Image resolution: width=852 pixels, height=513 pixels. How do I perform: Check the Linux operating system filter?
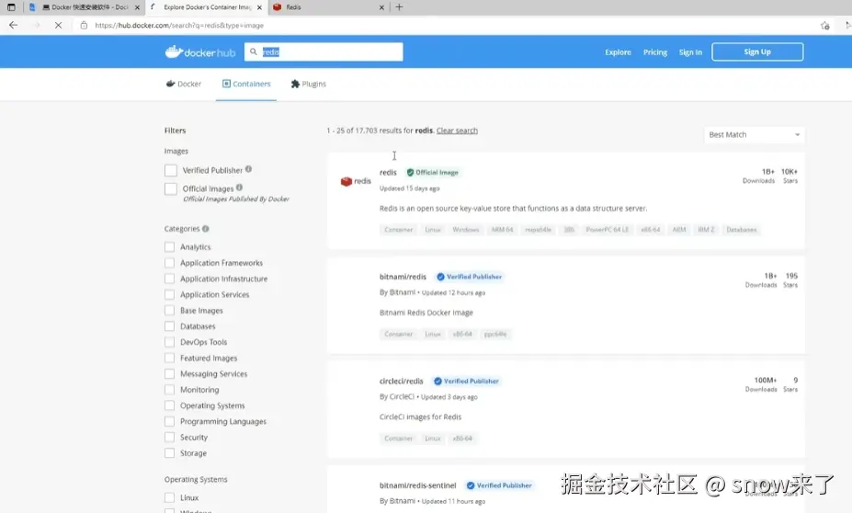(x=169, y=497)
